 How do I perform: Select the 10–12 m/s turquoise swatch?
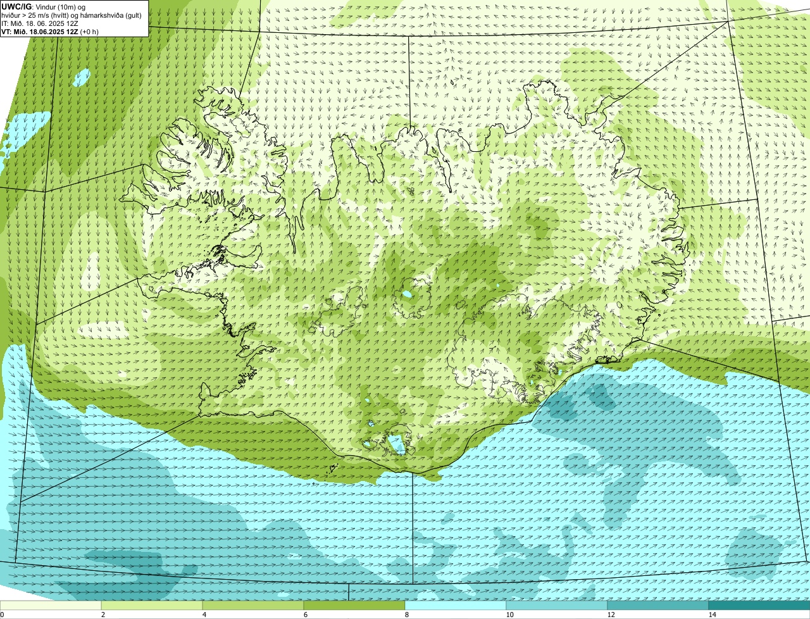(557, 606)
